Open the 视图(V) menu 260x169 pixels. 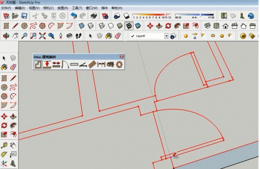(34, 8)
